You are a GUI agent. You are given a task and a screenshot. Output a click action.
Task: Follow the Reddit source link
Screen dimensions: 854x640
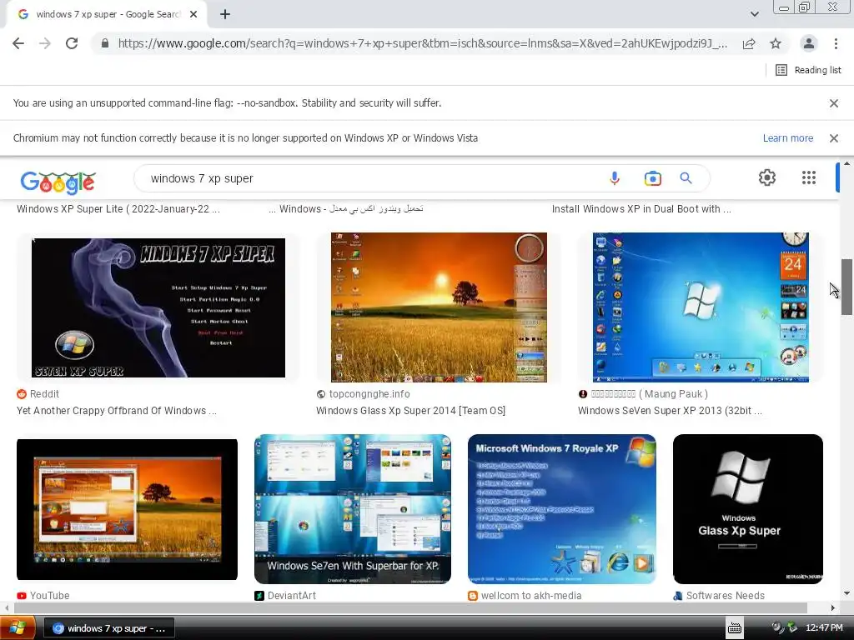pyautogui.click(x=38, y=394)
